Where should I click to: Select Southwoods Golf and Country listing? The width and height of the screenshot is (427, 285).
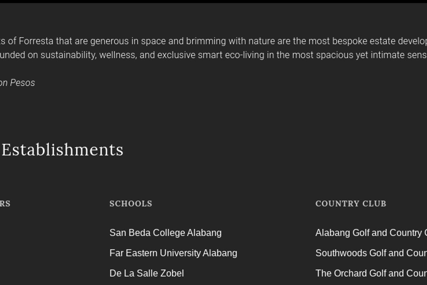click(371, 253)
